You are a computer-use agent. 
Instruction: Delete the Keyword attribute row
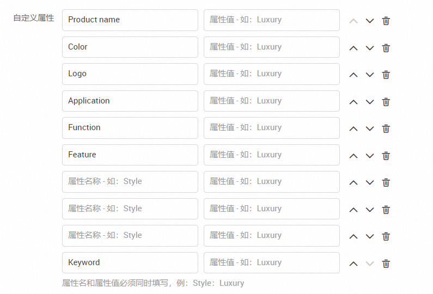[x=386, y=264]
